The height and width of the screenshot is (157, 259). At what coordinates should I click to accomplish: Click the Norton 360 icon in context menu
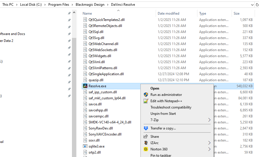[146, 149]
